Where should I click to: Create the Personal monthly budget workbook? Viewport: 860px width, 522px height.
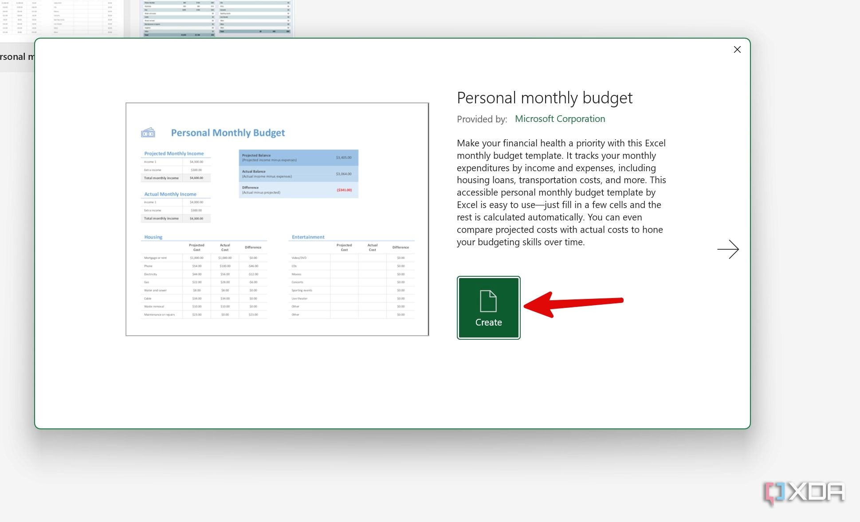click(x=488, y=307)
